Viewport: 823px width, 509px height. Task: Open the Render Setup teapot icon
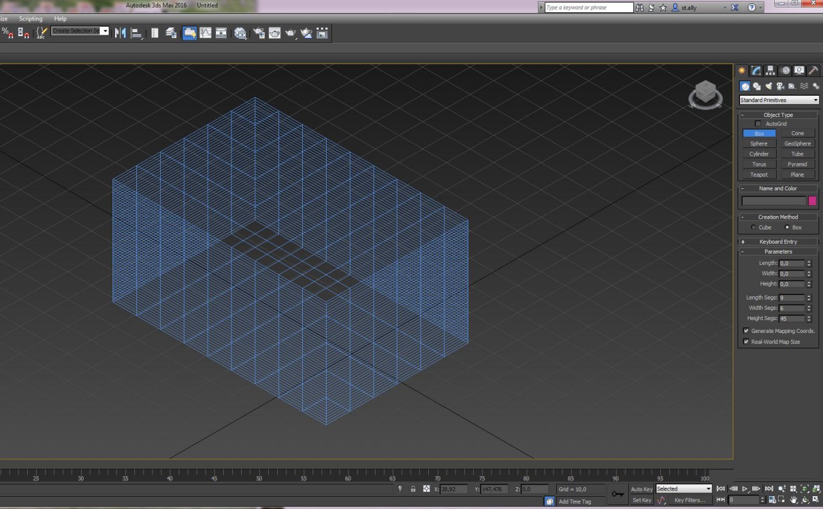[x=259, y=33]
